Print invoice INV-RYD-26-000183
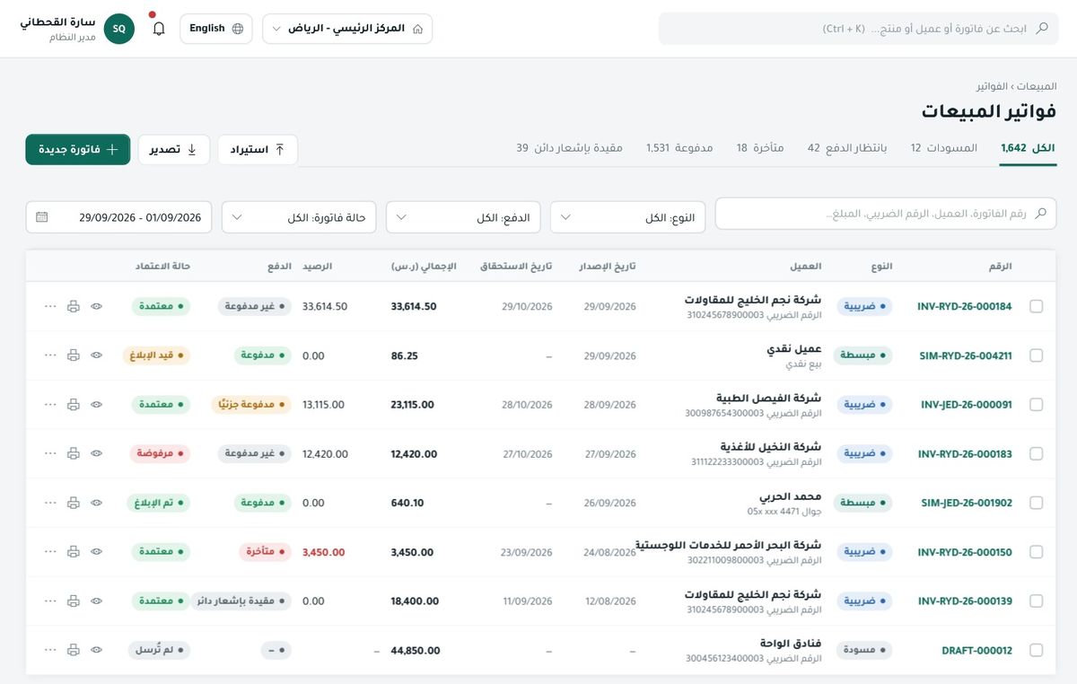This screenshot has width=1077, height=684. [74, 454]
